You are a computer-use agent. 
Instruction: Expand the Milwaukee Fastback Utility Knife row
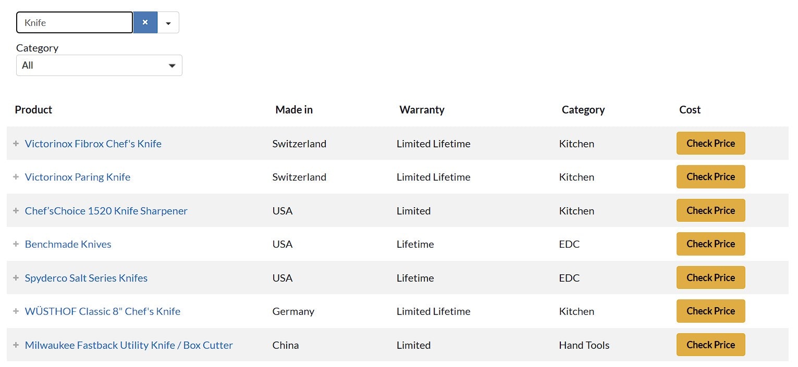(x=16, y=345)
